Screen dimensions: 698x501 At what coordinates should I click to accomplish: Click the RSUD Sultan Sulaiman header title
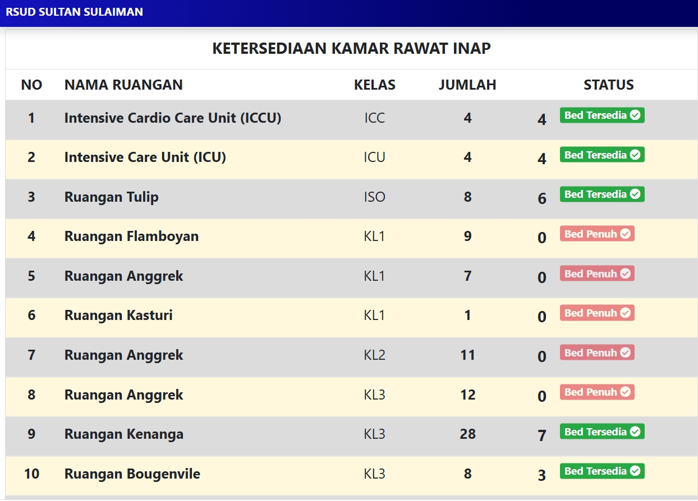pos(74,12)
